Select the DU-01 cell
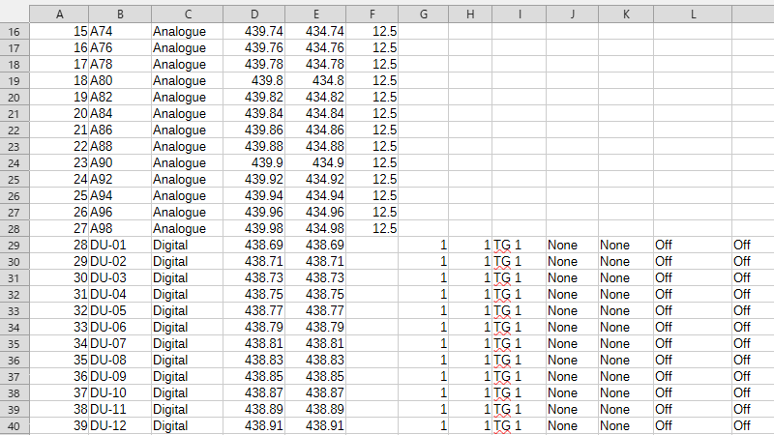The image size is (774, 435). click(119, 245)
